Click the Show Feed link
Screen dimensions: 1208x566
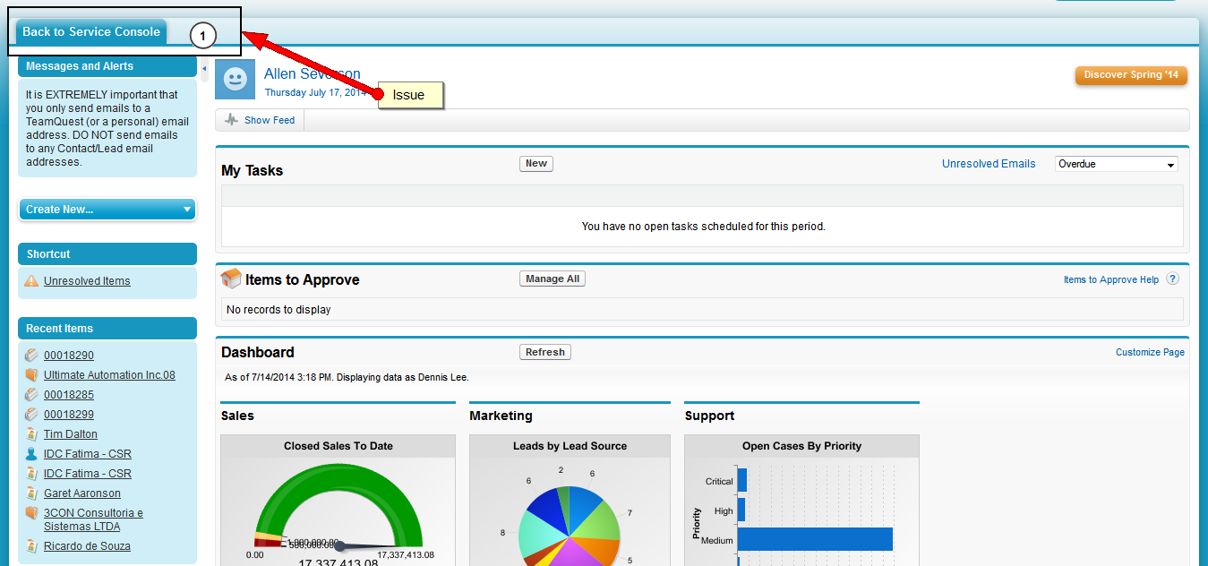[x=270, y=120]
